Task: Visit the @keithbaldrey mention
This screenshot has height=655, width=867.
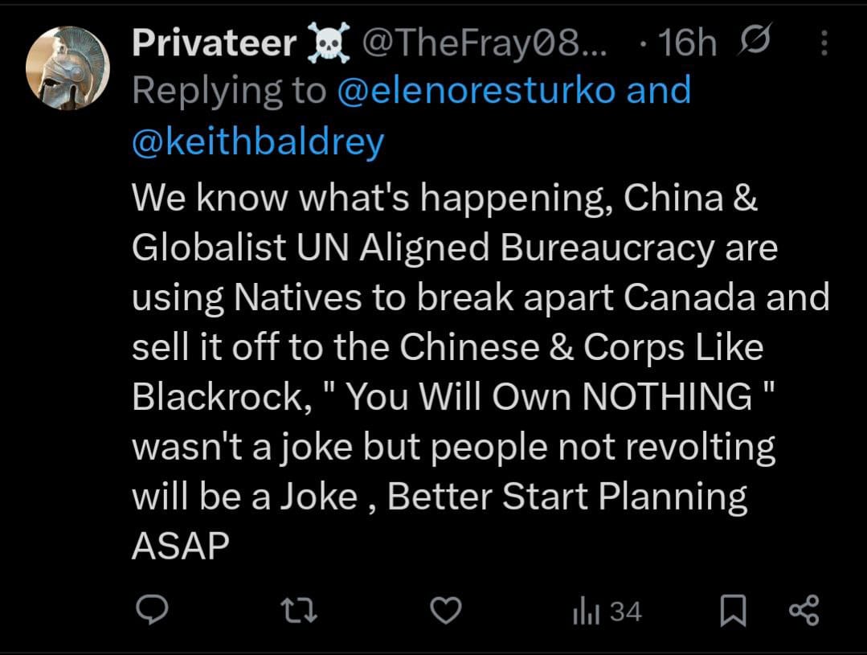Action: point(258,142)
